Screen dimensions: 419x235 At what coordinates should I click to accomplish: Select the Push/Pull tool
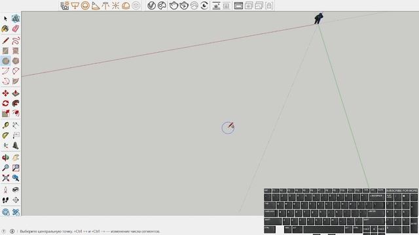[x=16, y=93]
